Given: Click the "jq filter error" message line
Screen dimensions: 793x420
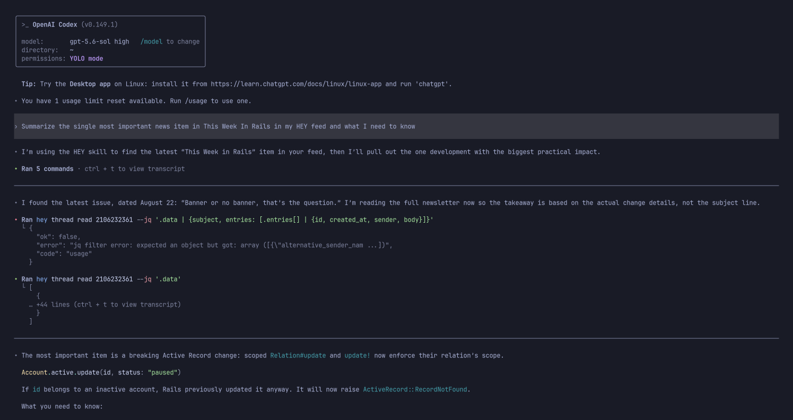Looking at the screenshot, I should [x=214, y=246].
